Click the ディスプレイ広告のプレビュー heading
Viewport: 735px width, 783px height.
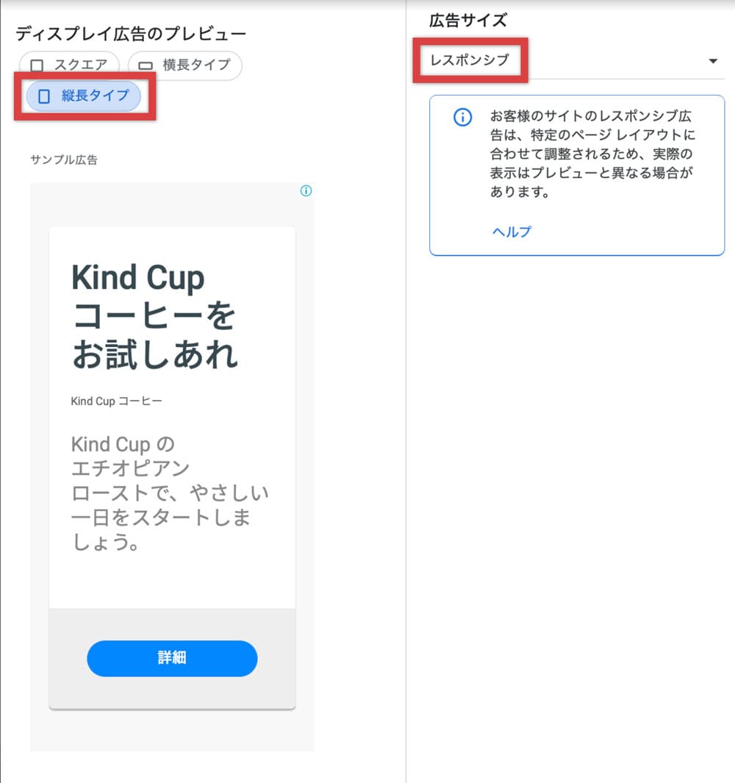[131, 34]
